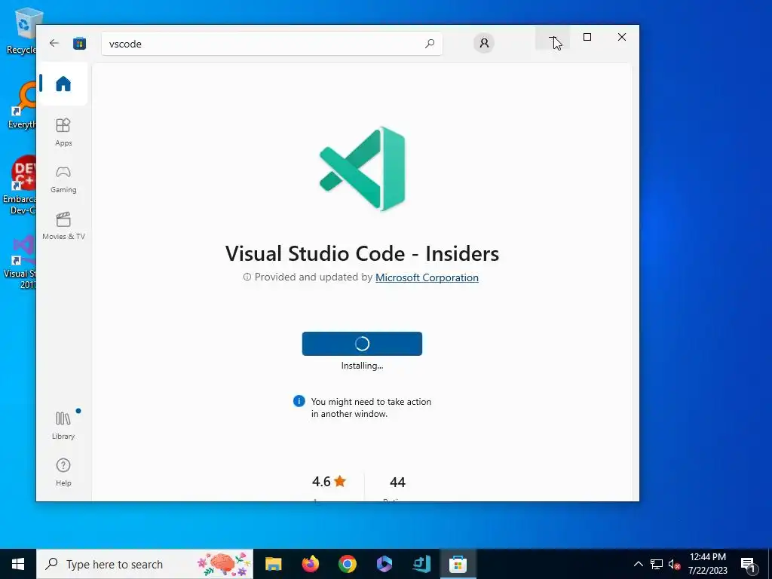Click Microsoft Store taskbar icon

click(x=458, y=564)
